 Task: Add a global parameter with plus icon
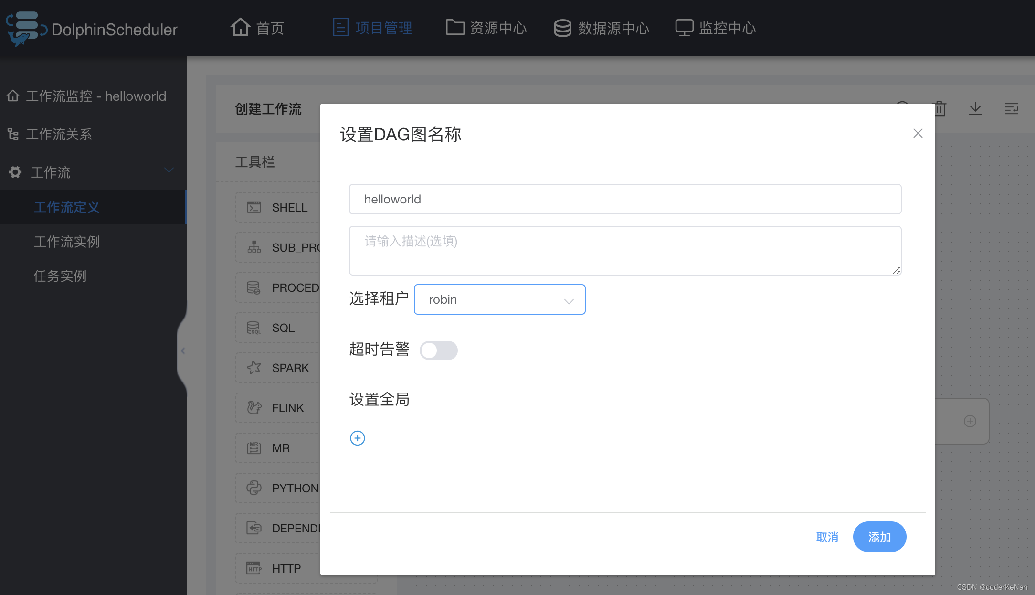[357, 438]
